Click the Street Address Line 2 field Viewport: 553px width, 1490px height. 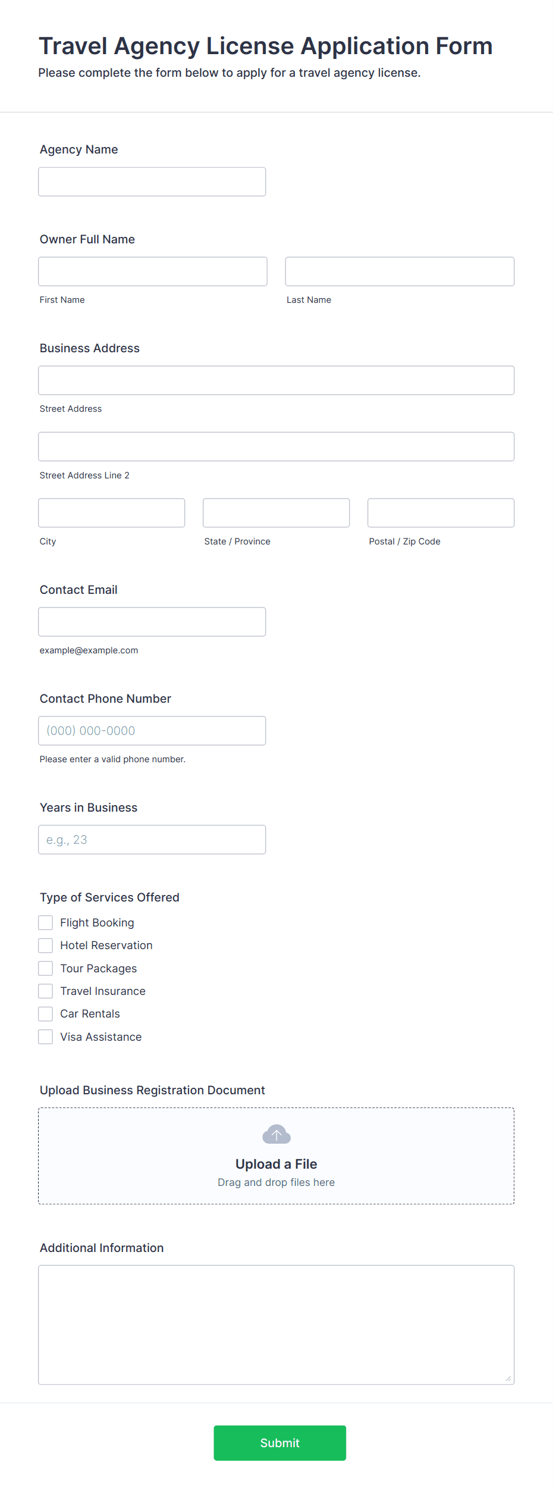276,446
